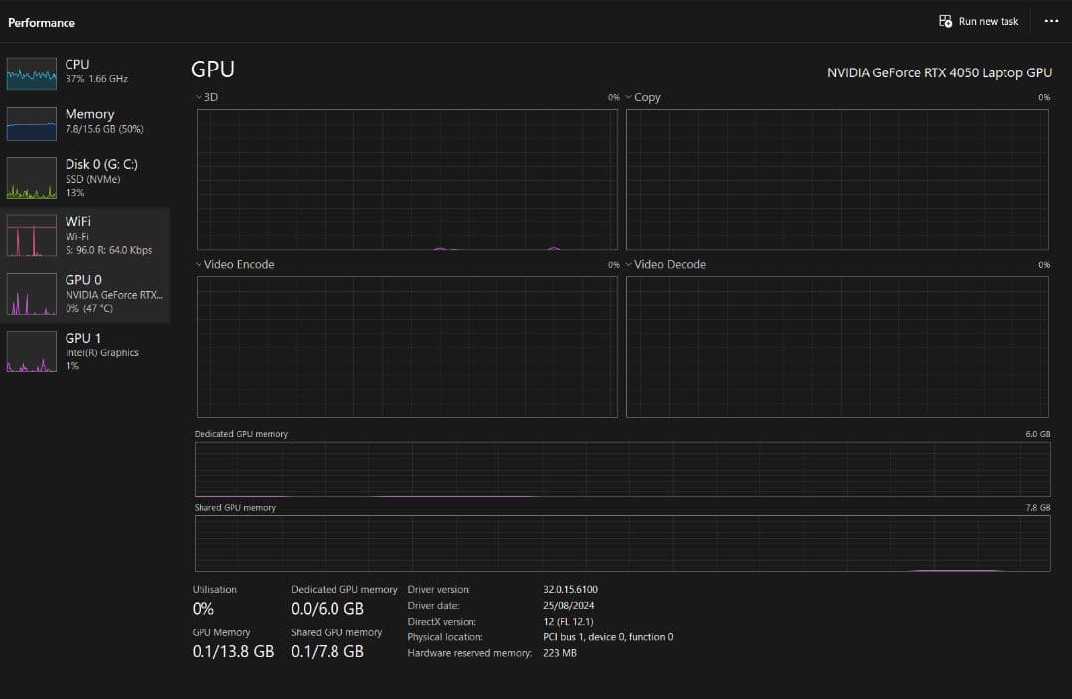Click the Dedicated GPU memory graph
The width and height of the screenshot is (1072, 699).
620,467
